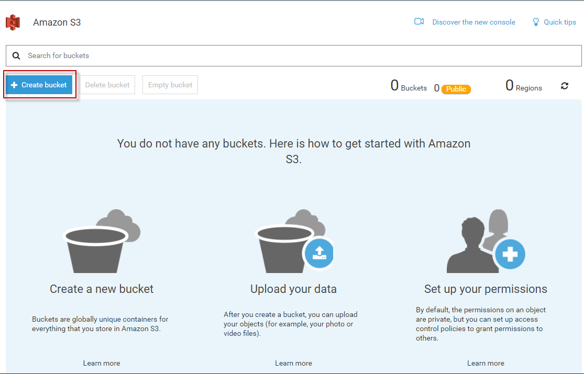Open Learn more under Create a new bucket
Screen dimensions: 584x374
[102, 363]
